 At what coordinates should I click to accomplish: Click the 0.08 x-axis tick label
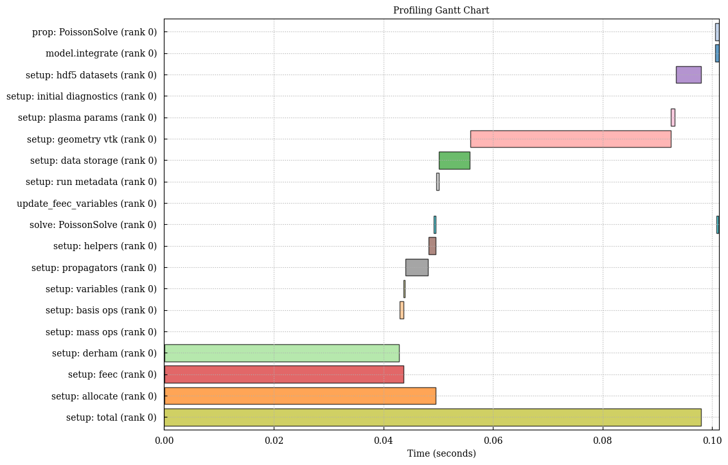click(x=603, y=439)
